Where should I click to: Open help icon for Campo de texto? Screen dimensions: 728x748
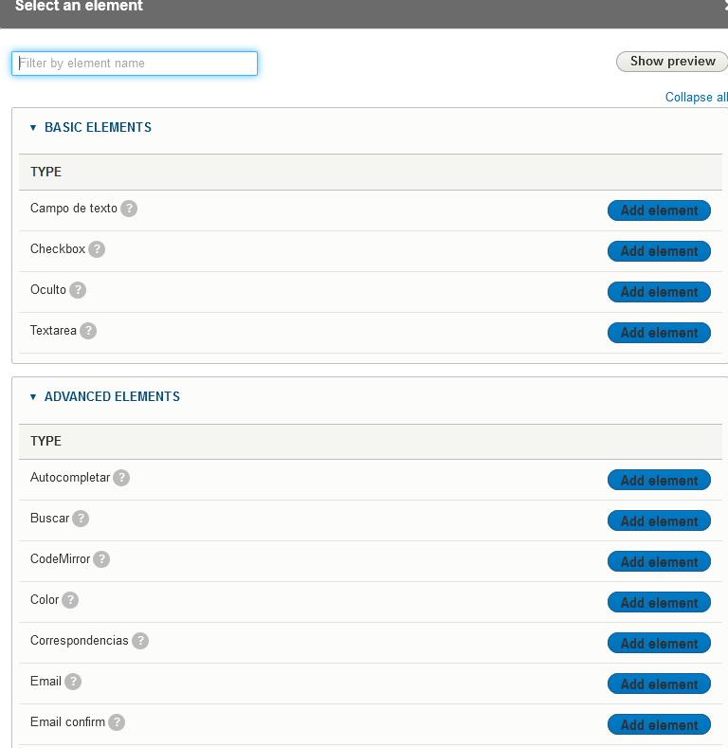tap(129, 209)
